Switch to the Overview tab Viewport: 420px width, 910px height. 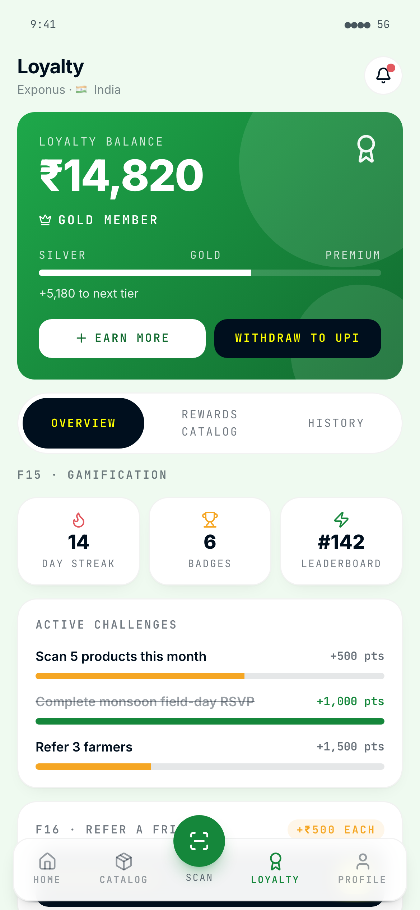(83, 423)
